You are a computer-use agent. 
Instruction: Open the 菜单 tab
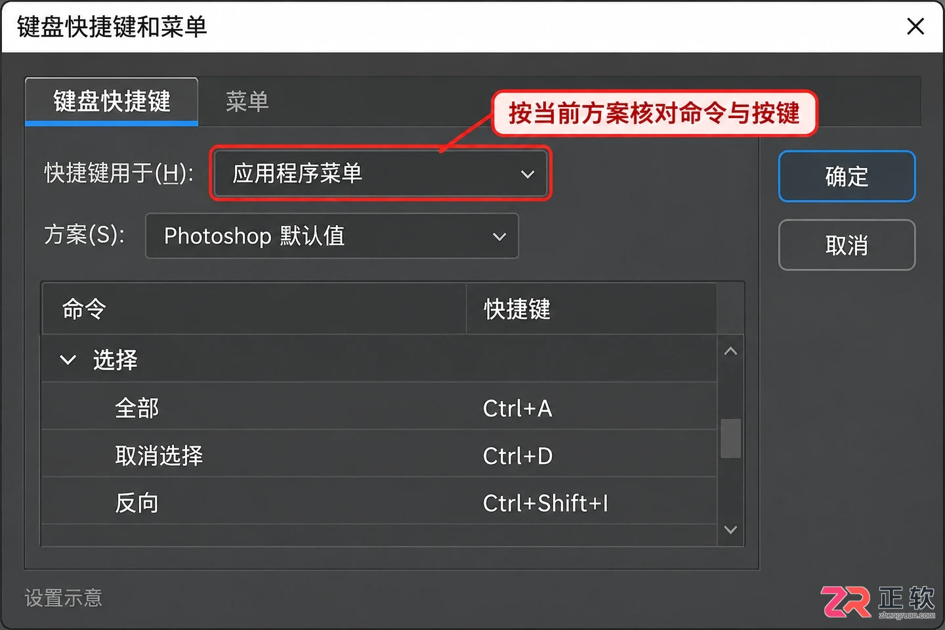[247, 102]
